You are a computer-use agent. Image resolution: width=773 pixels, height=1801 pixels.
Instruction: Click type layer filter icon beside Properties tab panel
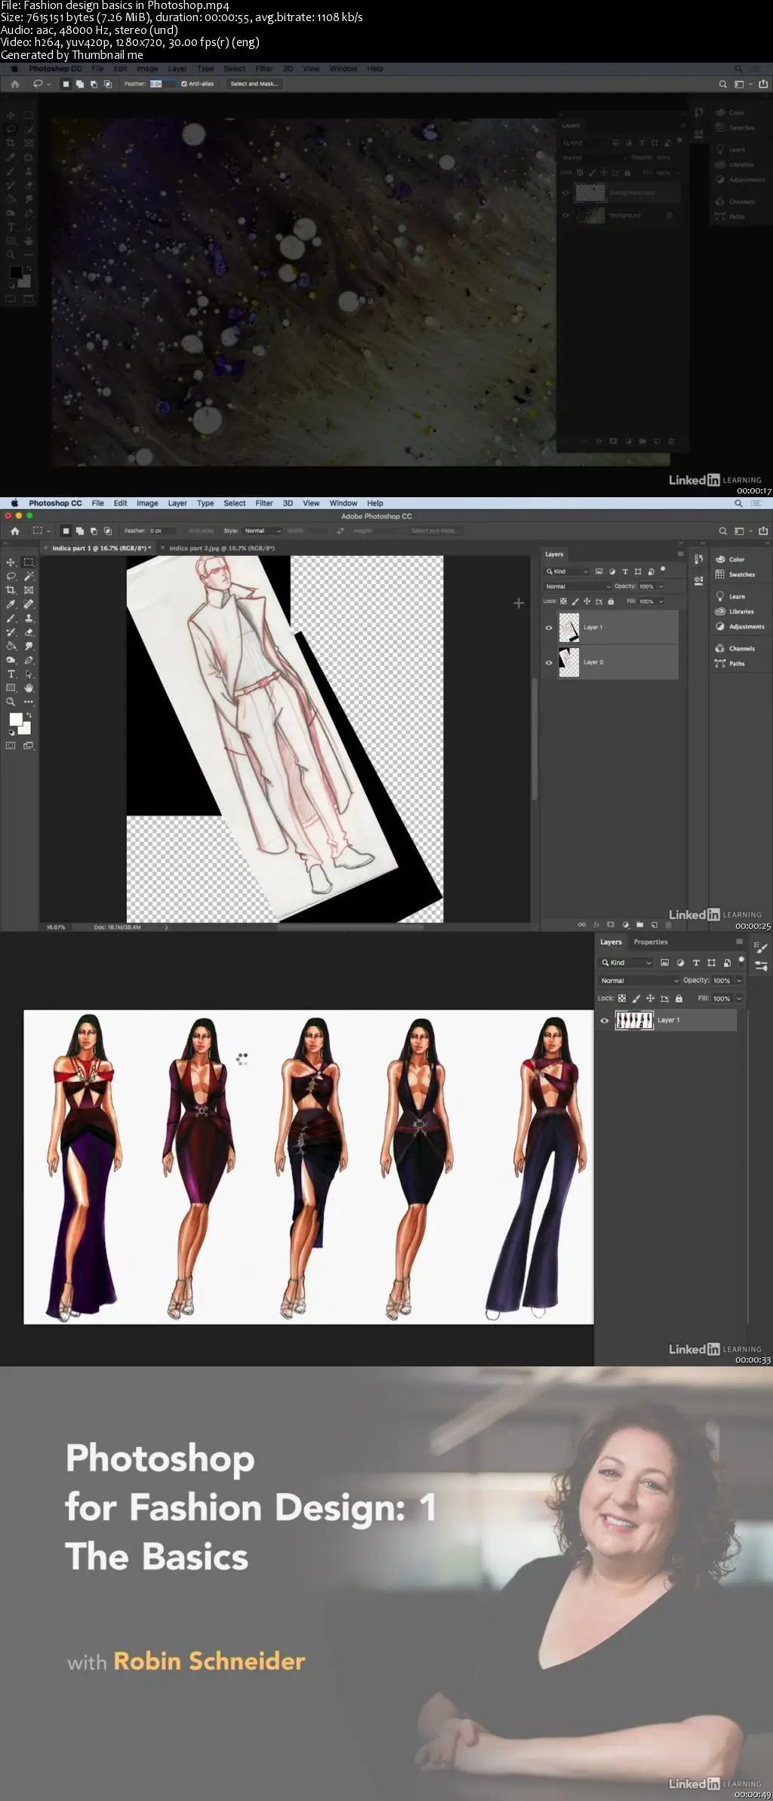pos(696,963)
